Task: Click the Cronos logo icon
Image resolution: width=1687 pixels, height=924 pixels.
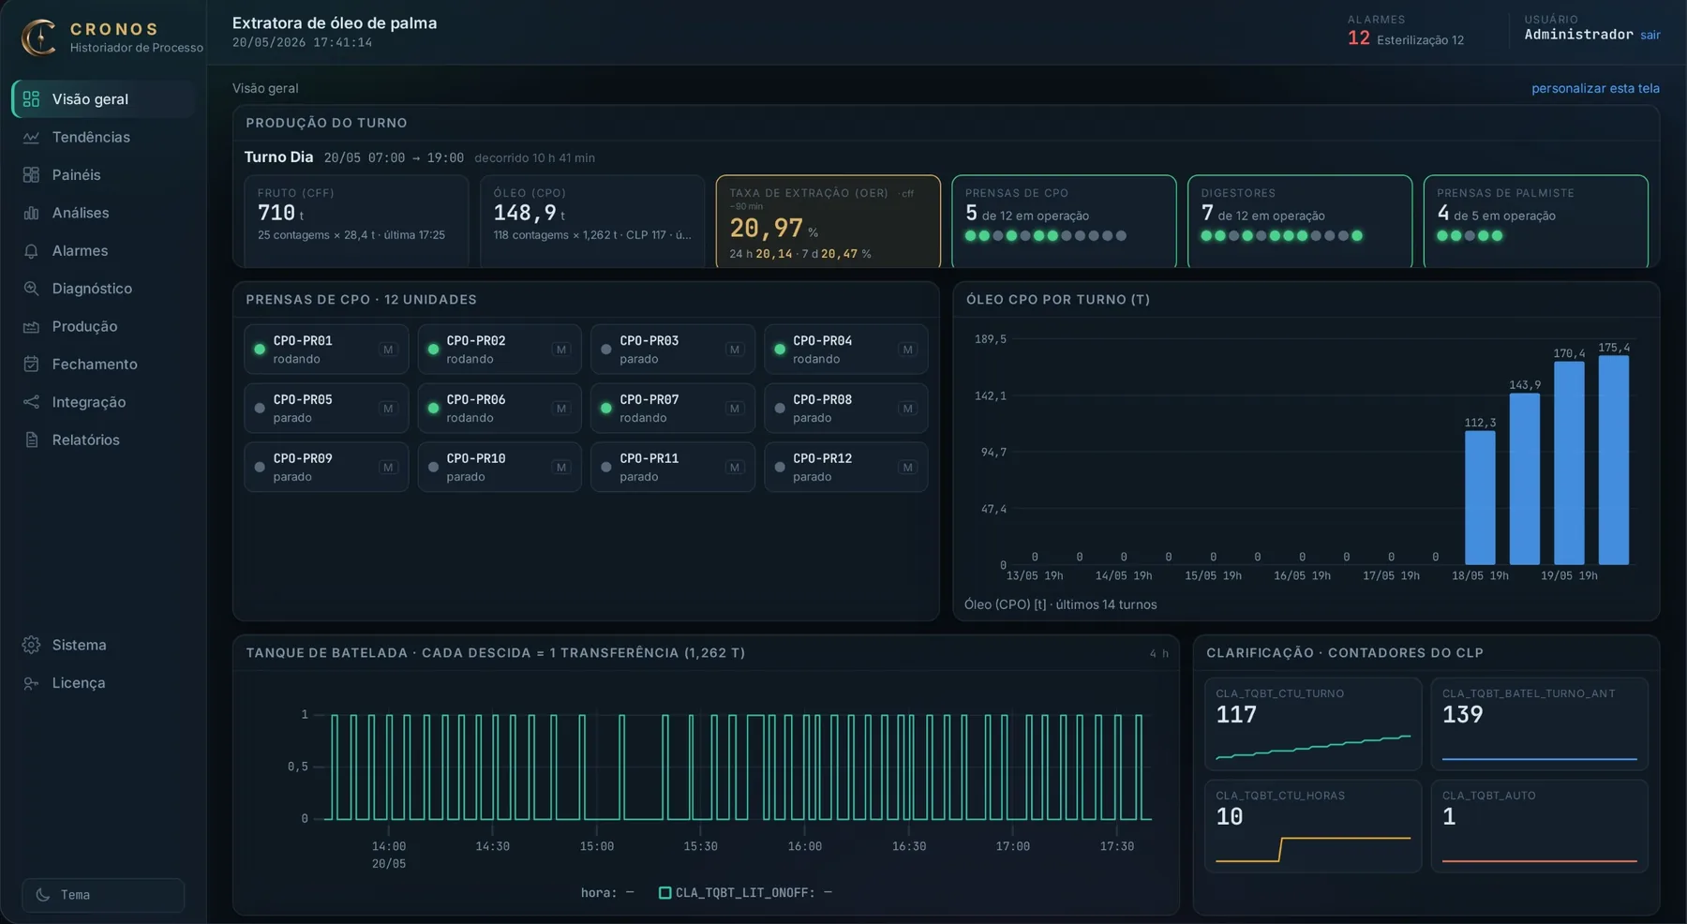Action: (x=39, y=37)
